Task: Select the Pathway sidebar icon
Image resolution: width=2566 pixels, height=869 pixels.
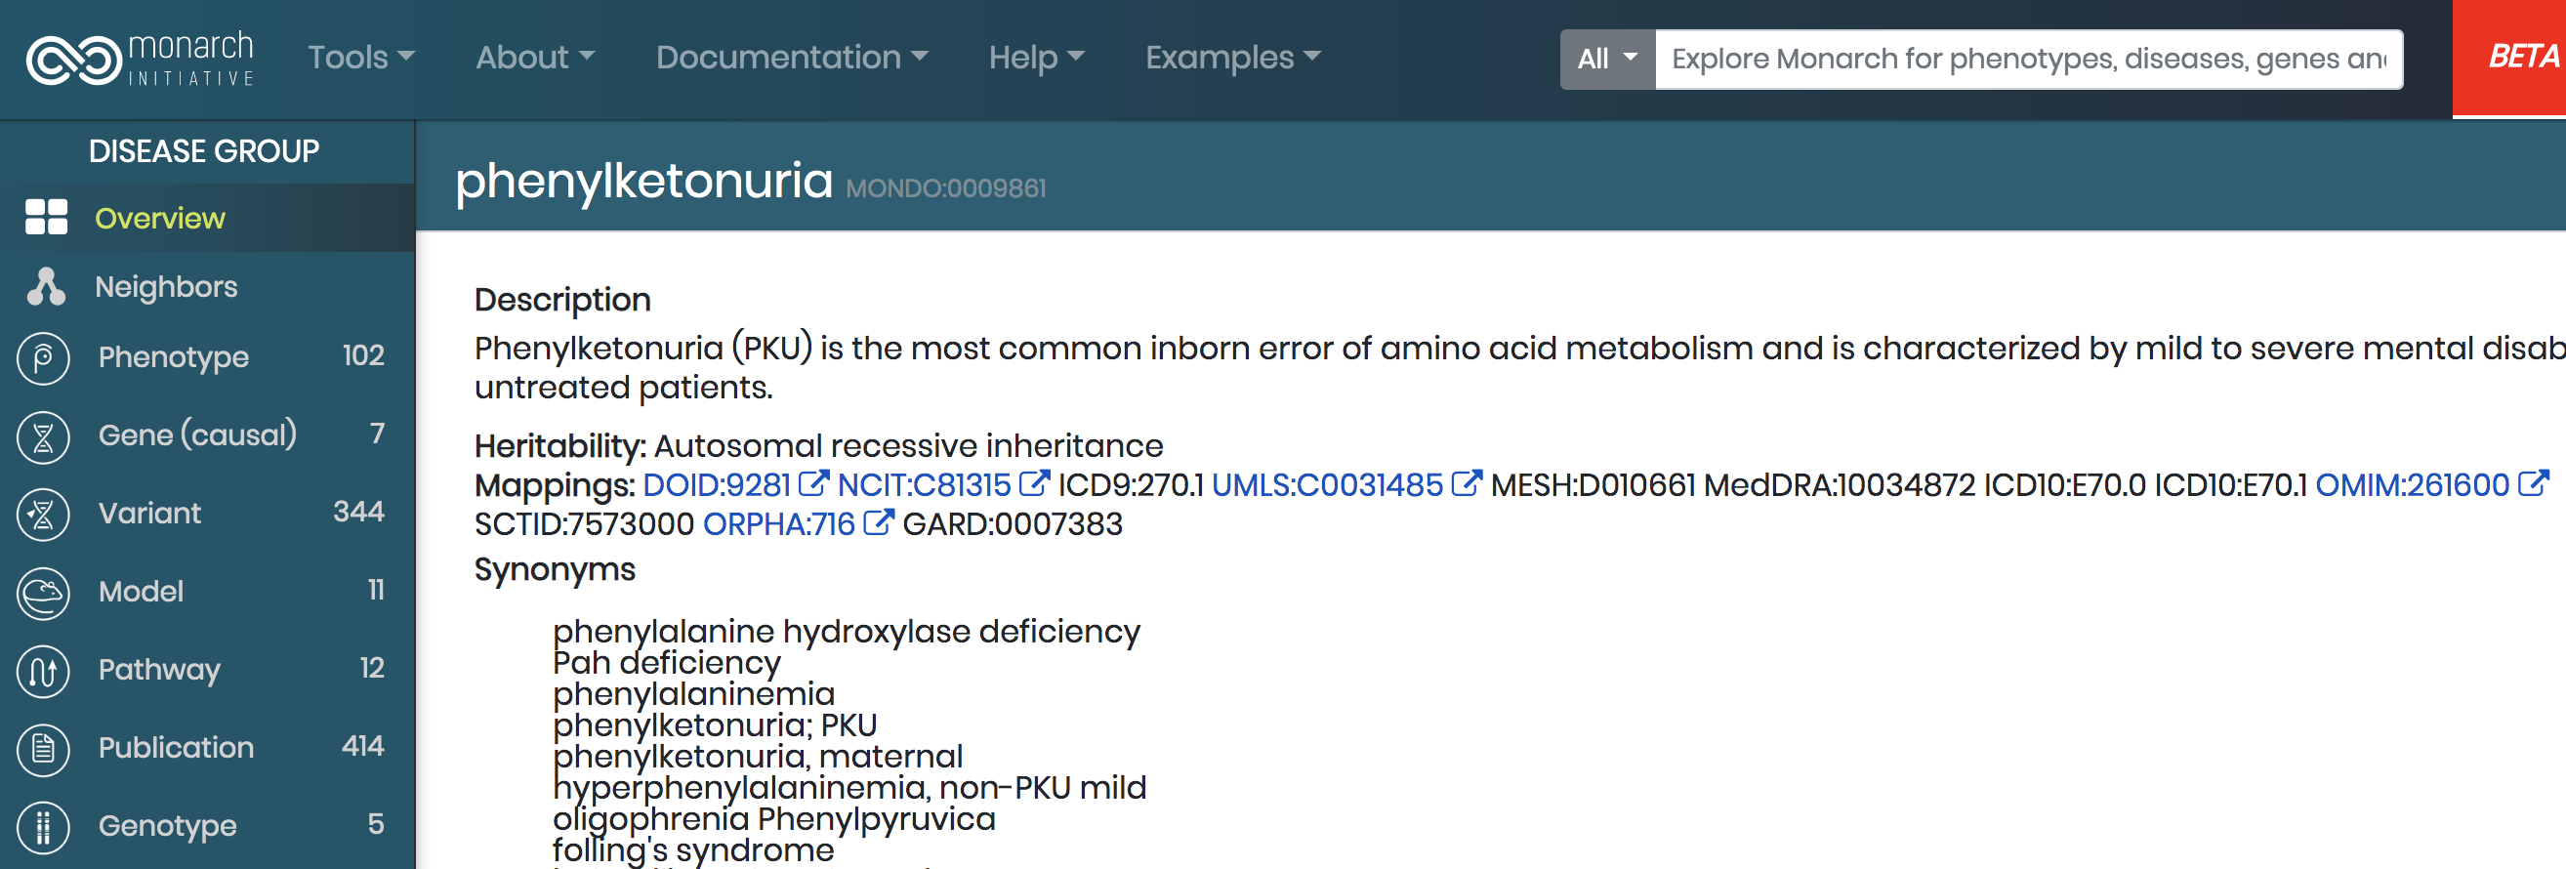Action: coord(42,670)
